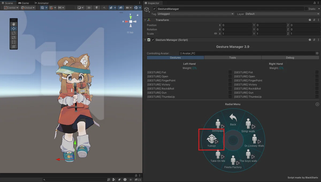Open the Debug tab in Gesture Manager
Screen dimensions: 321x182
pos(290,58)
